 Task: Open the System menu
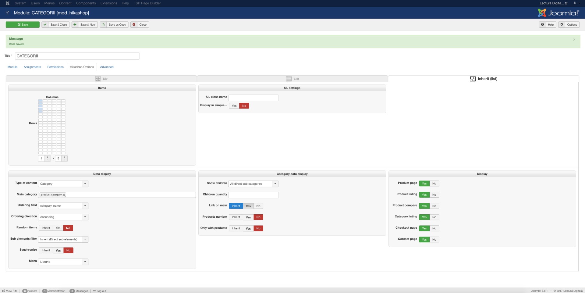20,3
